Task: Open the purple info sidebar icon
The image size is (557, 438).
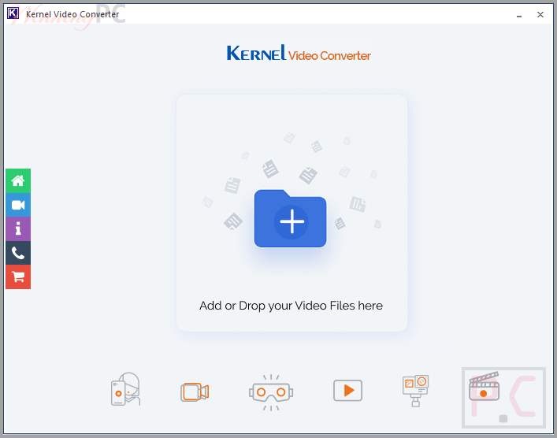Action: tap(18, 228)
